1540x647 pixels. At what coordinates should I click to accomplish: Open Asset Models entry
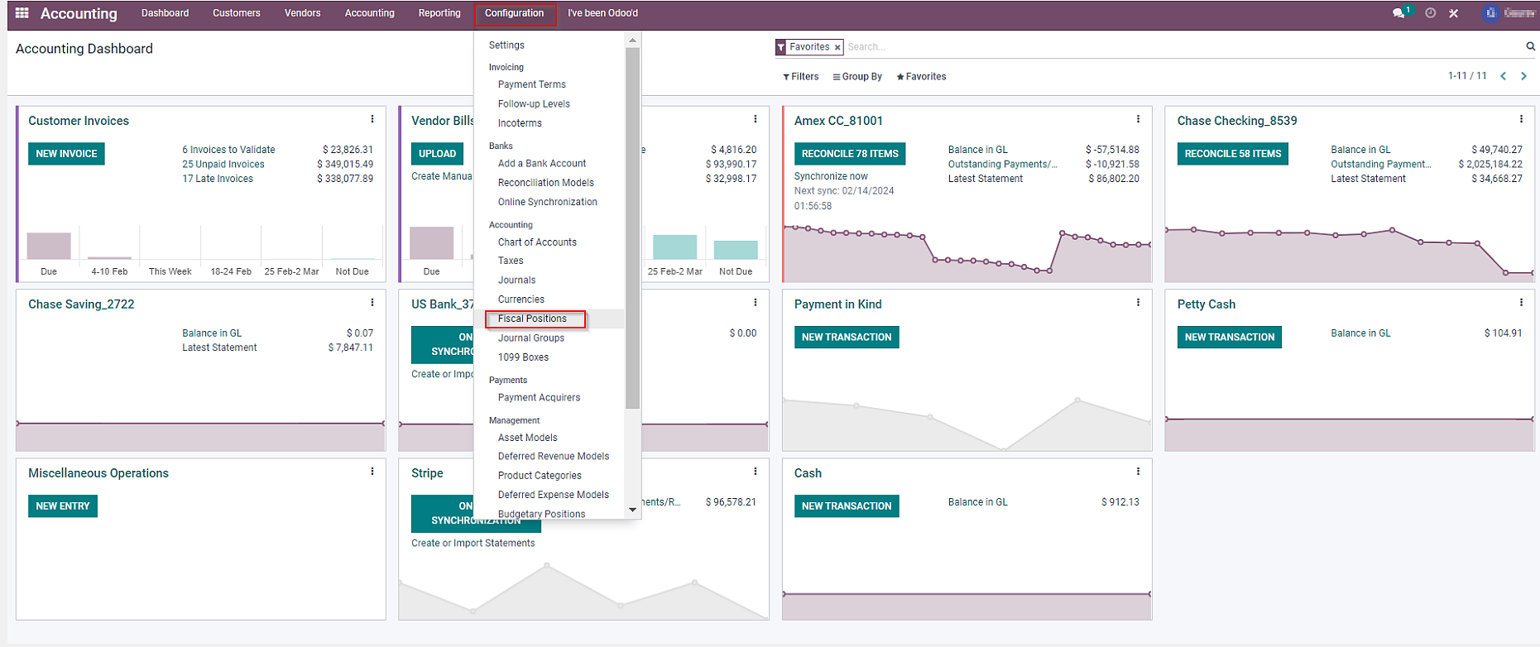tap(528, 438)
